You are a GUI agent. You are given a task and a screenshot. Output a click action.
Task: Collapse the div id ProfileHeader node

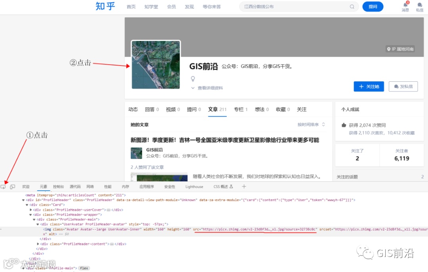23,200
